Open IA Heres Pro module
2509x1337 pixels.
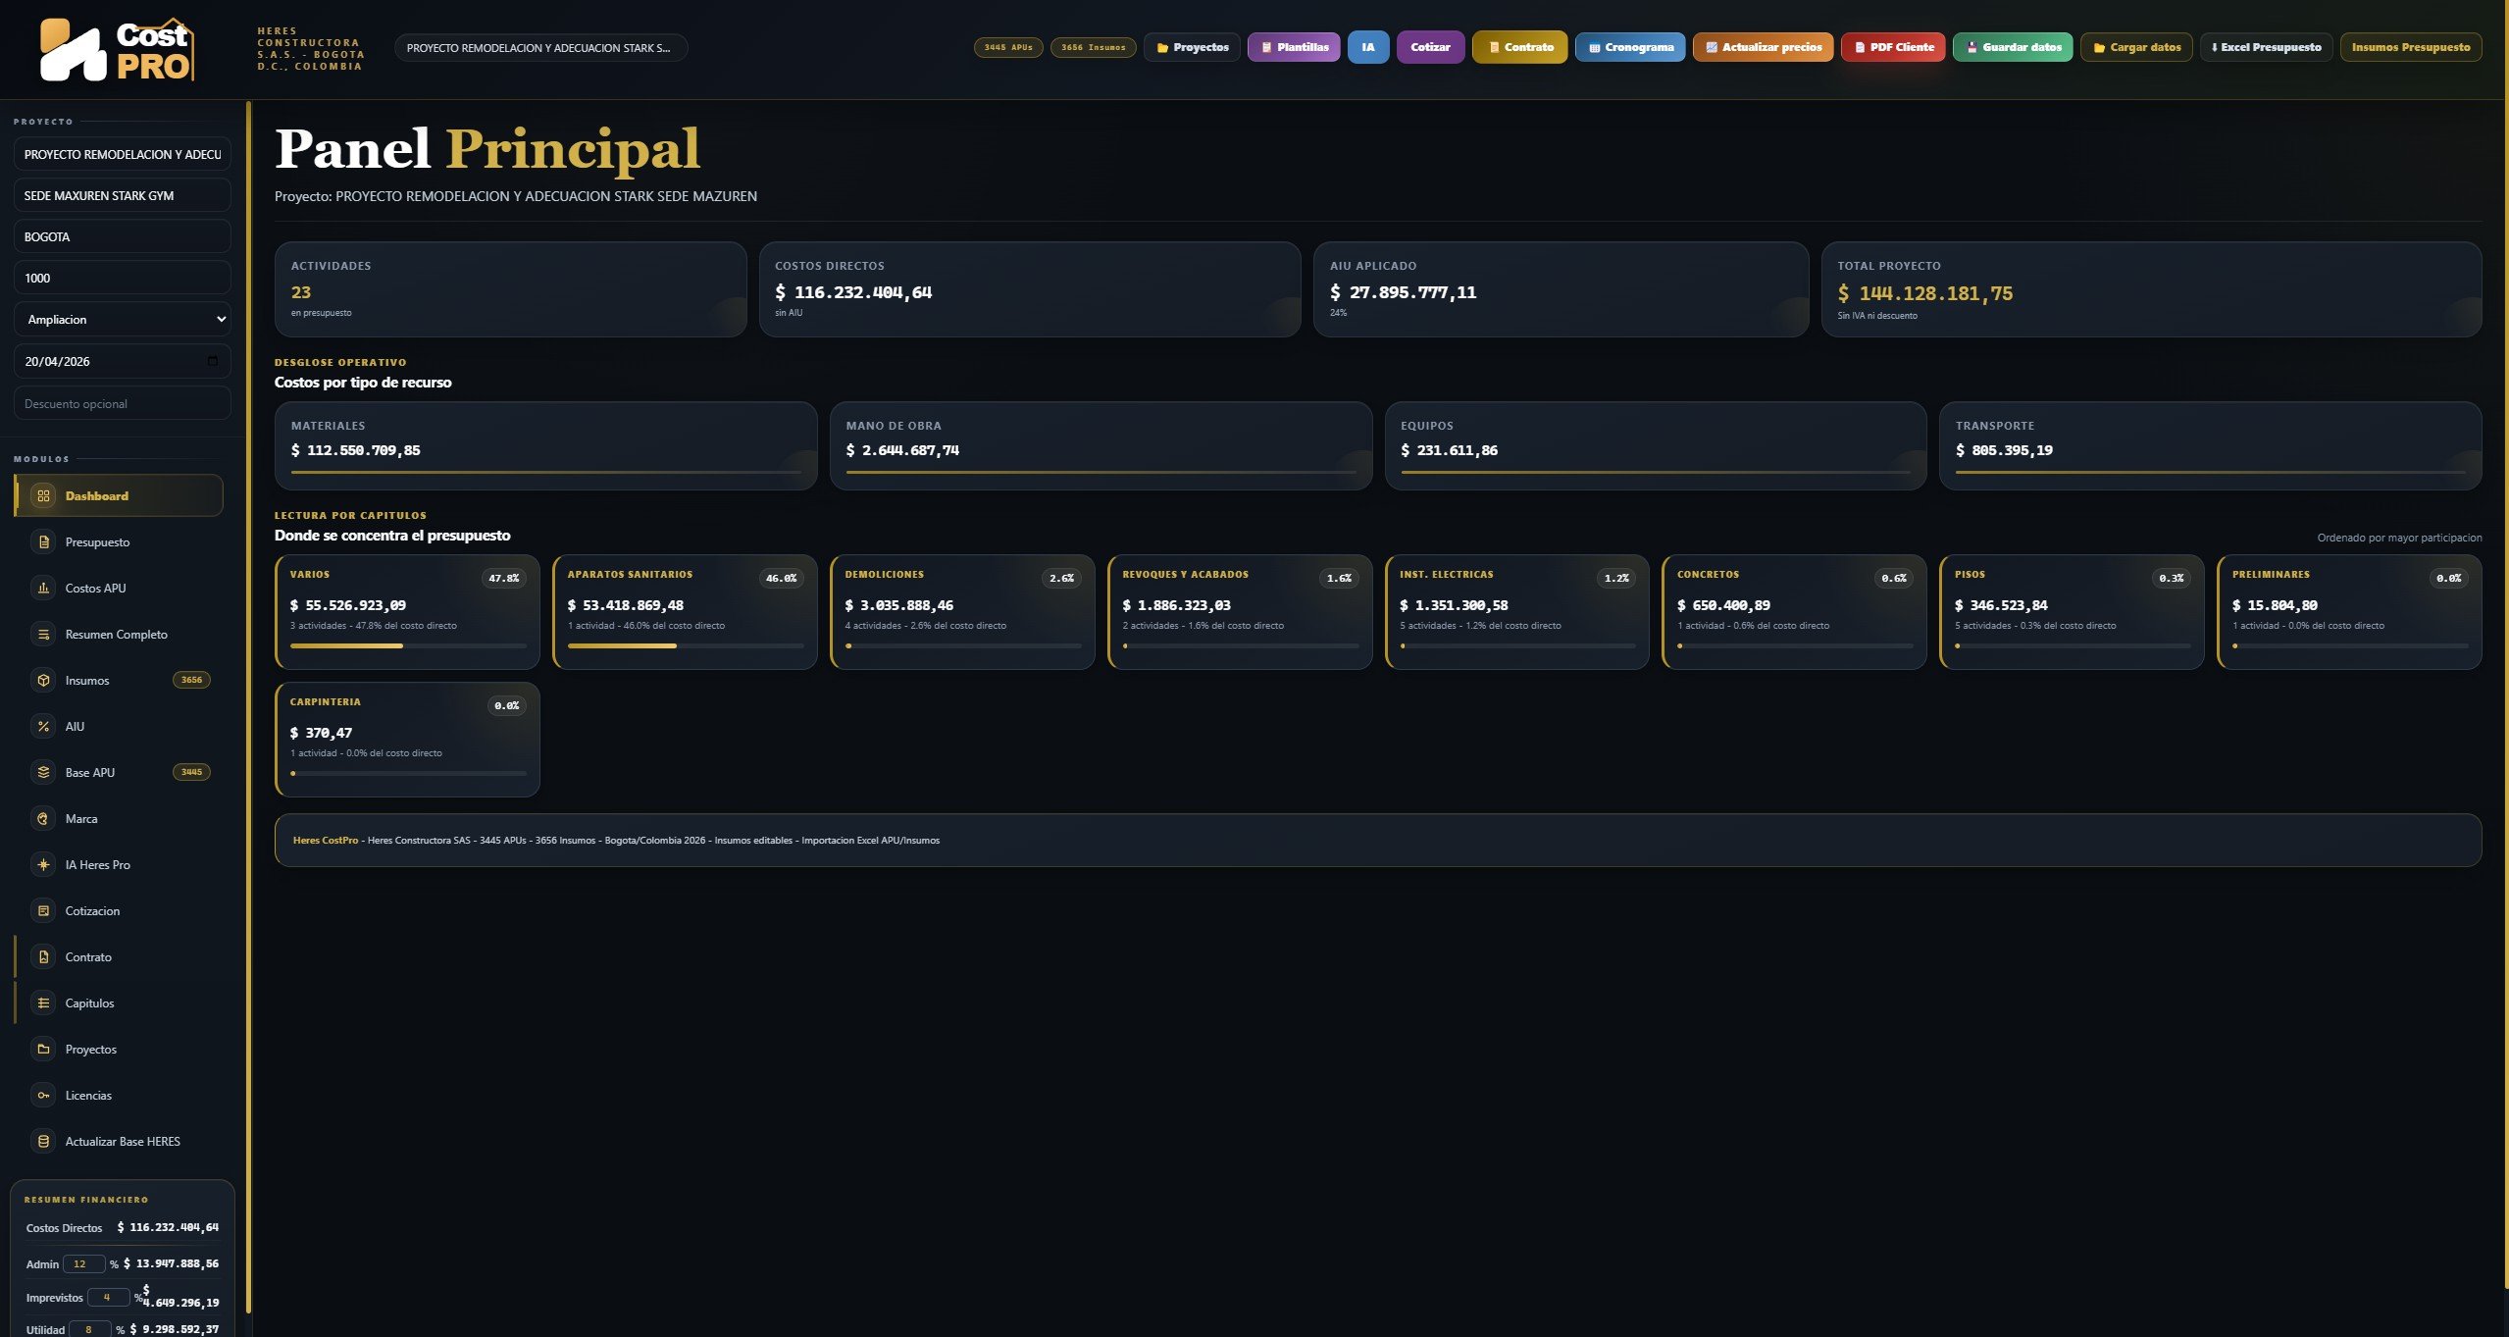(x=119, y=865)
